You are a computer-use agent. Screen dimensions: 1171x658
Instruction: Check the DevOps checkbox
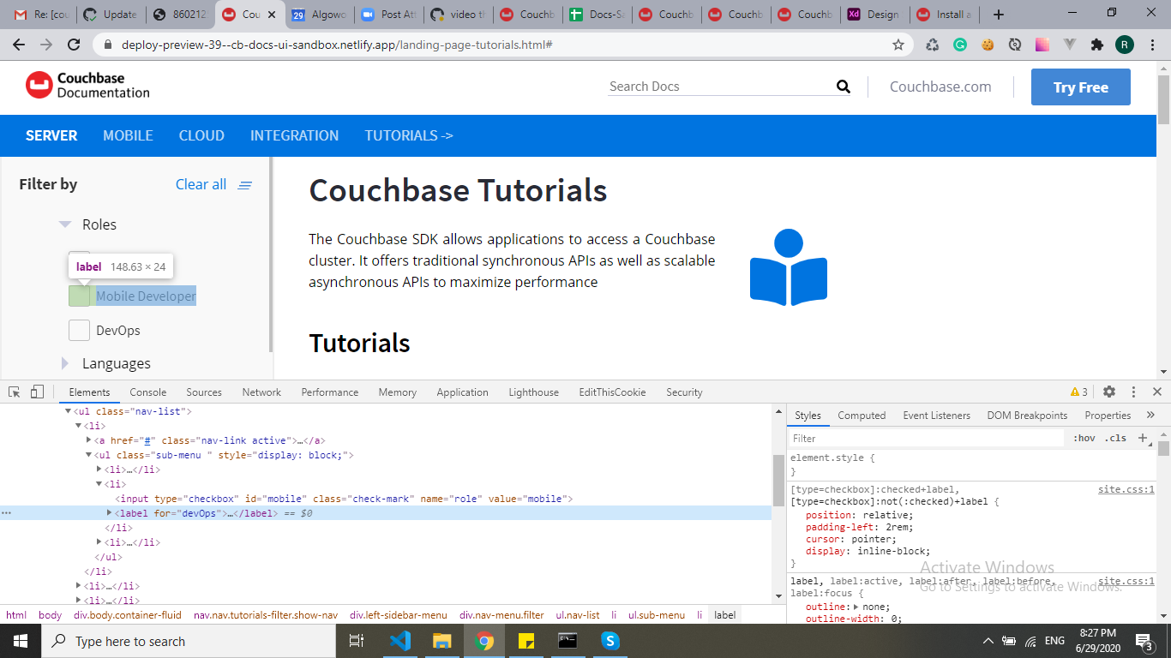[x=79, y=330]
